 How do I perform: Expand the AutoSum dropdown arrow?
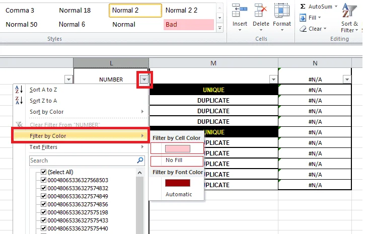(x=336, y=7)
